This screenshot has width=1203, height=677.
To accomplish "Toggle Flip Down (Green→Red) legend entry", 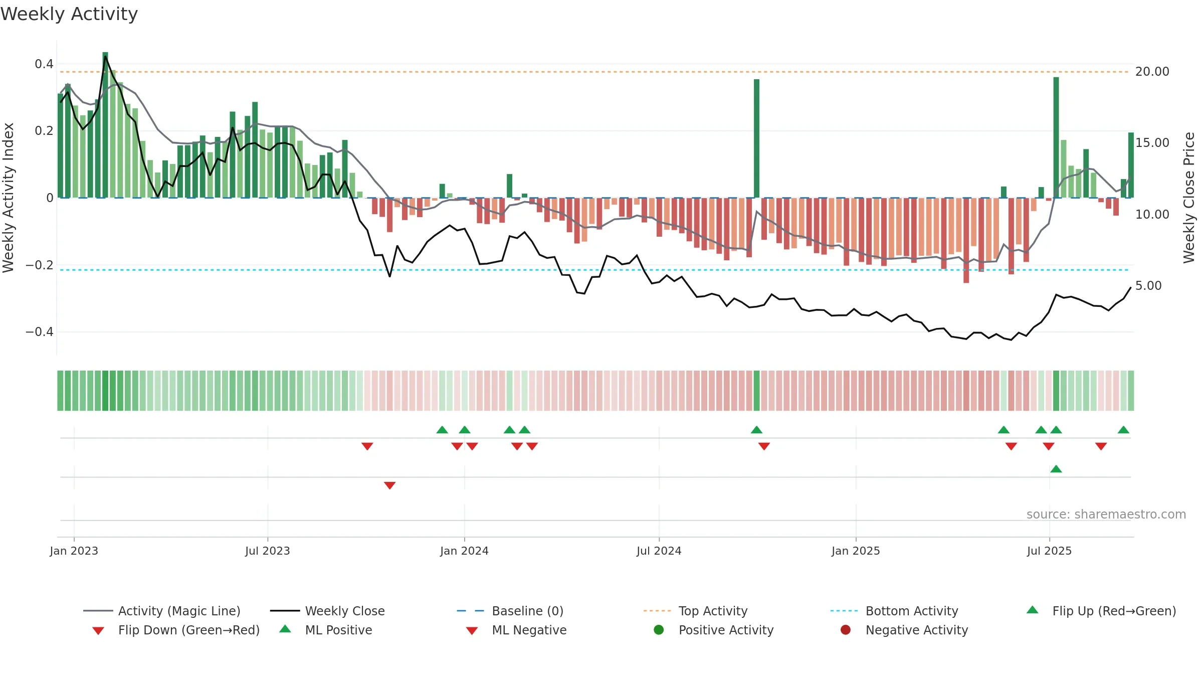I will (x=176, y=630).
